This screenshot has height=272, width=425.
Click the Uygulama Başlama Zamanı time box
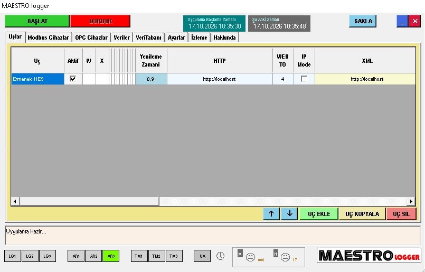(x=214, y=23)
